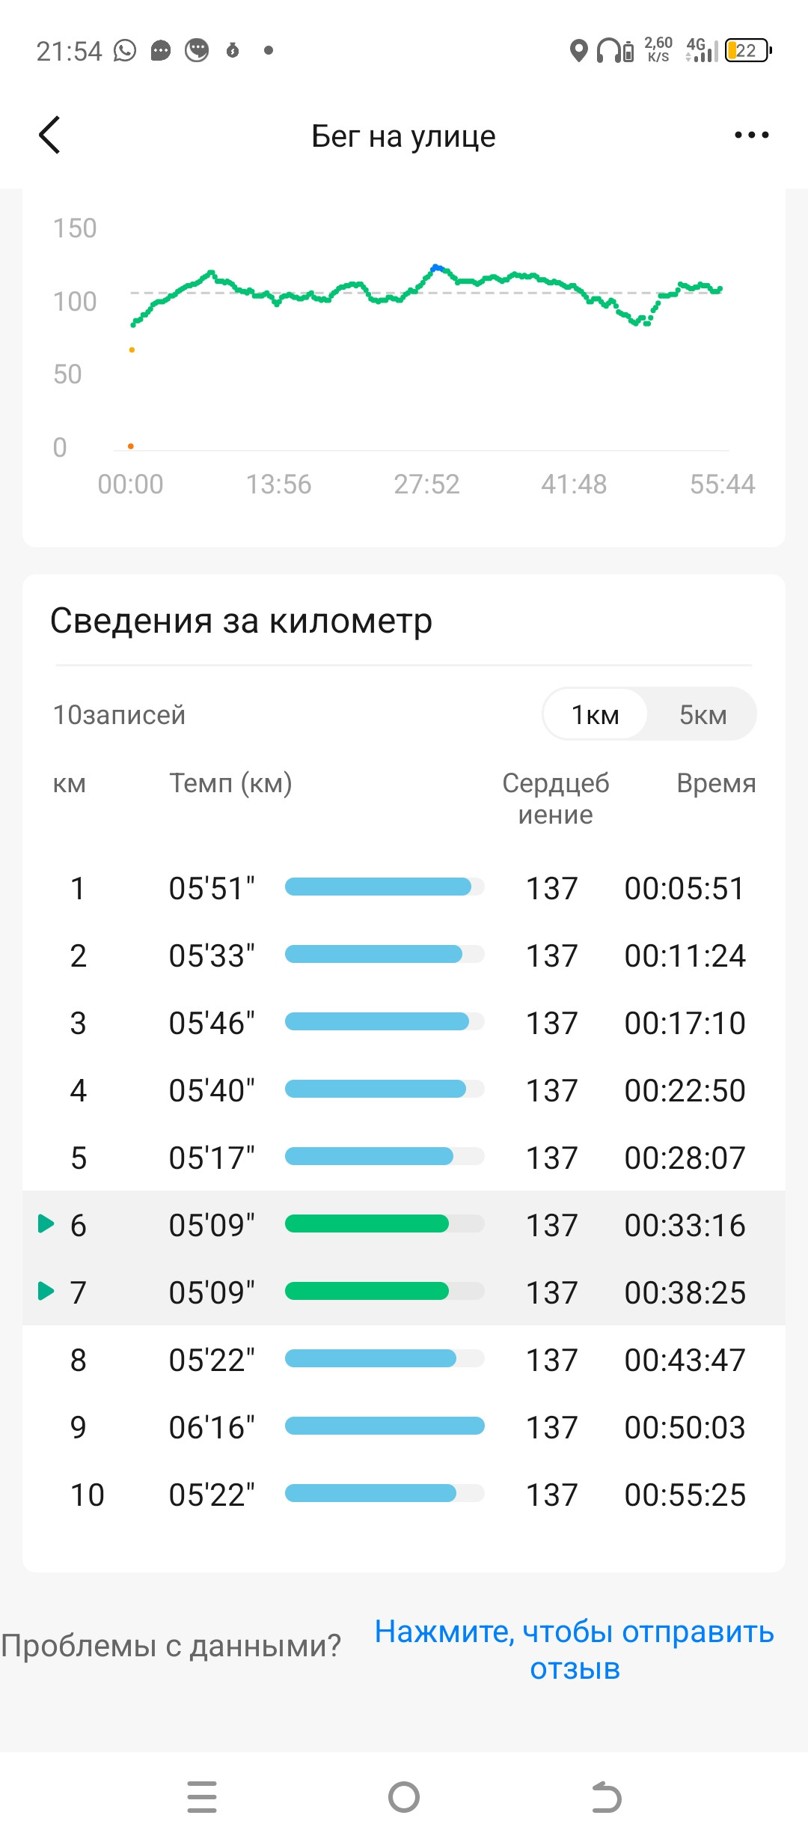Tap the pace bar for kilometer 1
Image resolution: width=808 pixels, height=1842 pixels.
click(x=385, y=887)
